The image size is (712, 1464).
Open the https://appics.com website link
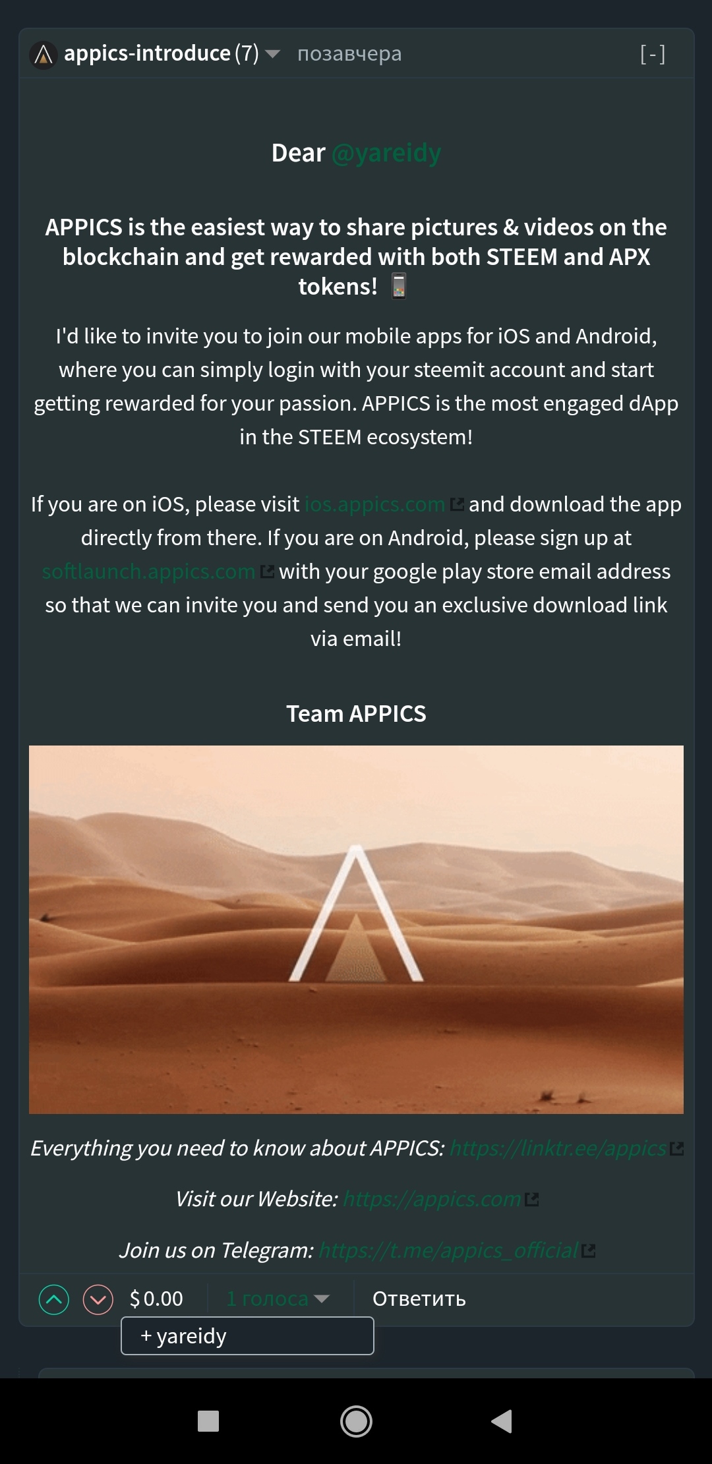pyautogui.click(x=432, y=1199)
